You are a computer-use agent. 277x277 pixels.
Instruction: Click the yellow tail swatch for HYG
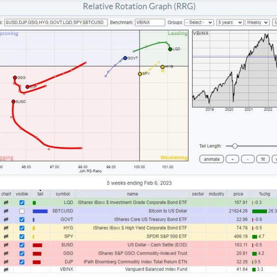click(34, 228)
